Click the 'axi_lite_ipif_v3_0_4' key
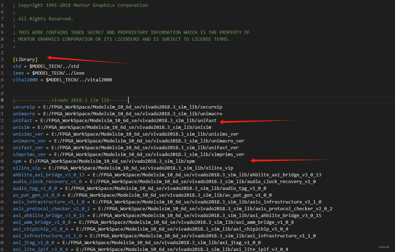 pos(40,249)
